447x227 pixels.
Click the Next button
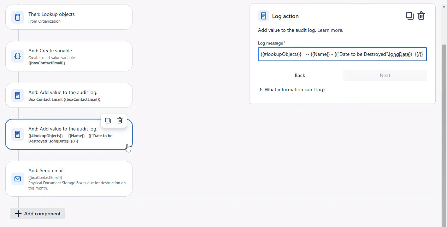pos(385,75)
